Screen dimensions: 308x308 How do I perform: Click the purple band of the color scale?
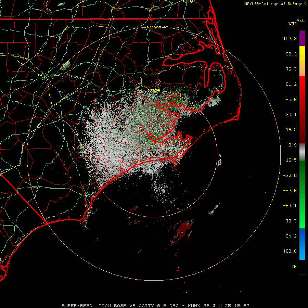(x=302, y=38)
